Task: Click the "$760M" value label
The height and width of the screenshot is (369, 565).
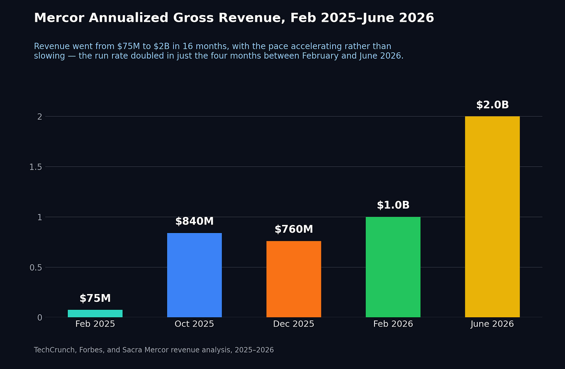Action: [294, 230]
